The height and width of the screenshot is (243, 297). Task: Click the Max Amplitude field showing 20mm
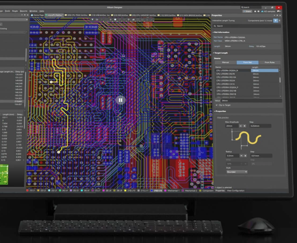point(232,126)
